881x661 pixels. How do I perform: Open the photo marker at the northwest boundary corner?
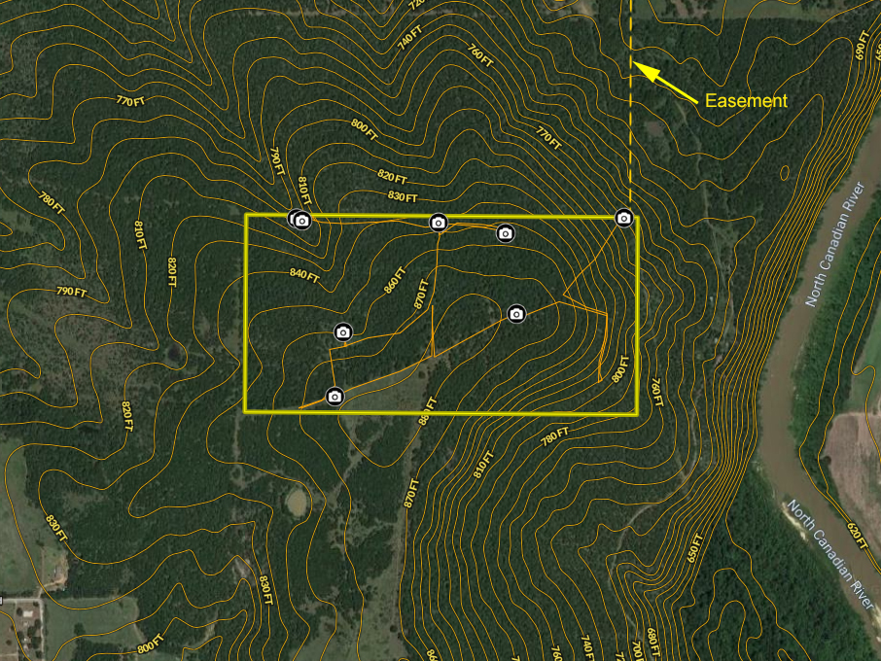point(301,221)
